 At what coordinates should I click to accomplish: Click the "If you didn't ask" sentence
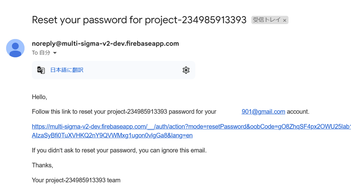[x=119, y=150]
